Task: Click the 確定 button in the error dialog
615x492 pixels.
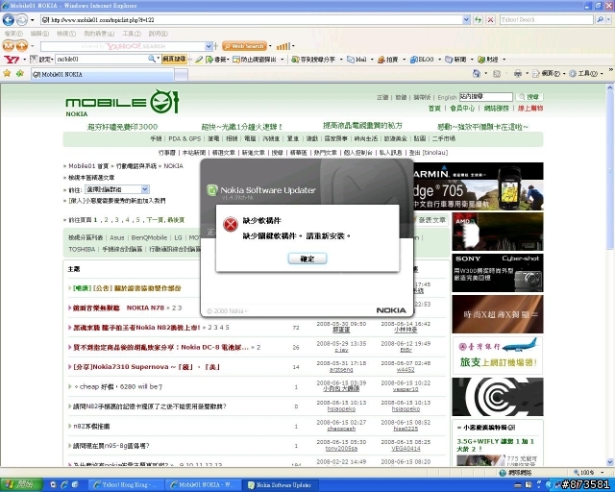Action: [x=307, y=258]
